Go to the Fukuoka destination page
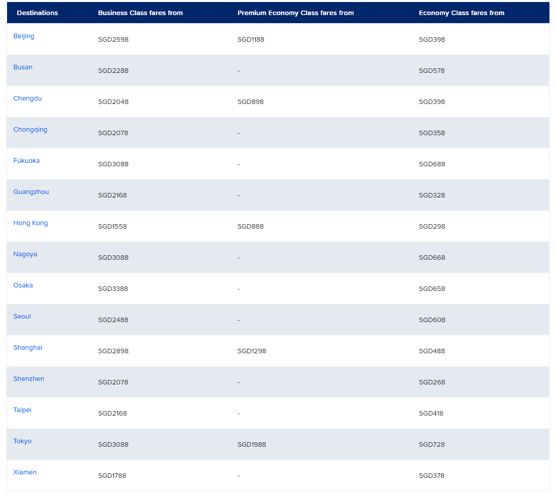This screenshot has width=557, height=500. (x=26, y=161)
